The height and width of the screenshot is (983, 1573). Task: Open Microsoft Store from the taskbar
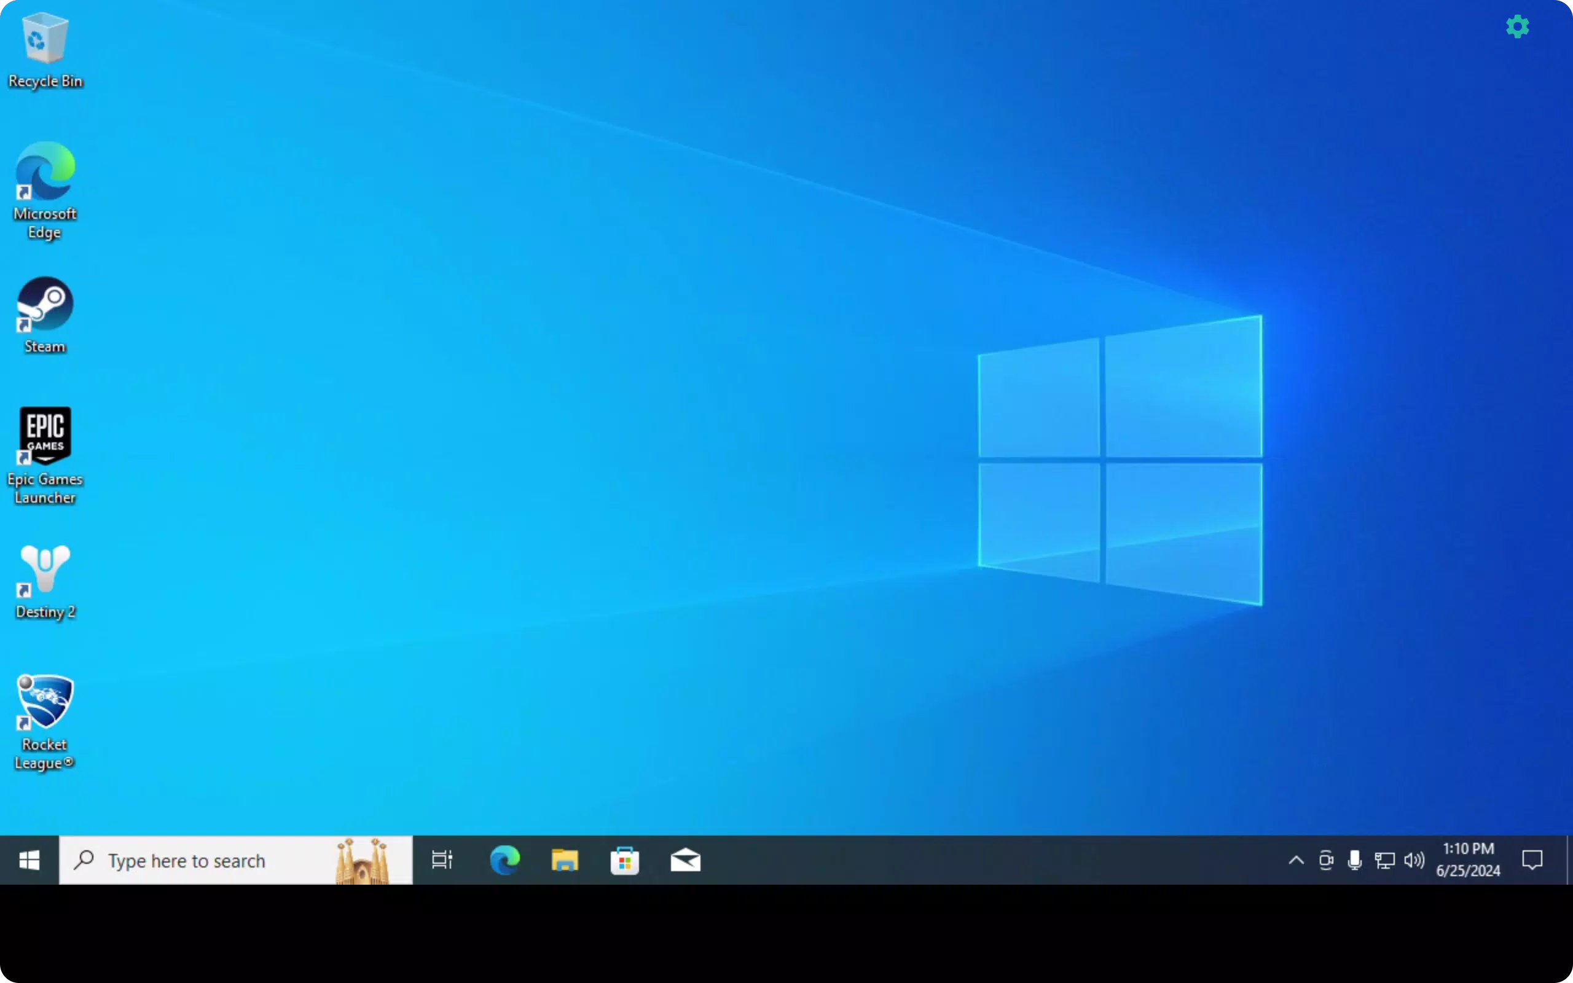pos(625,860)
